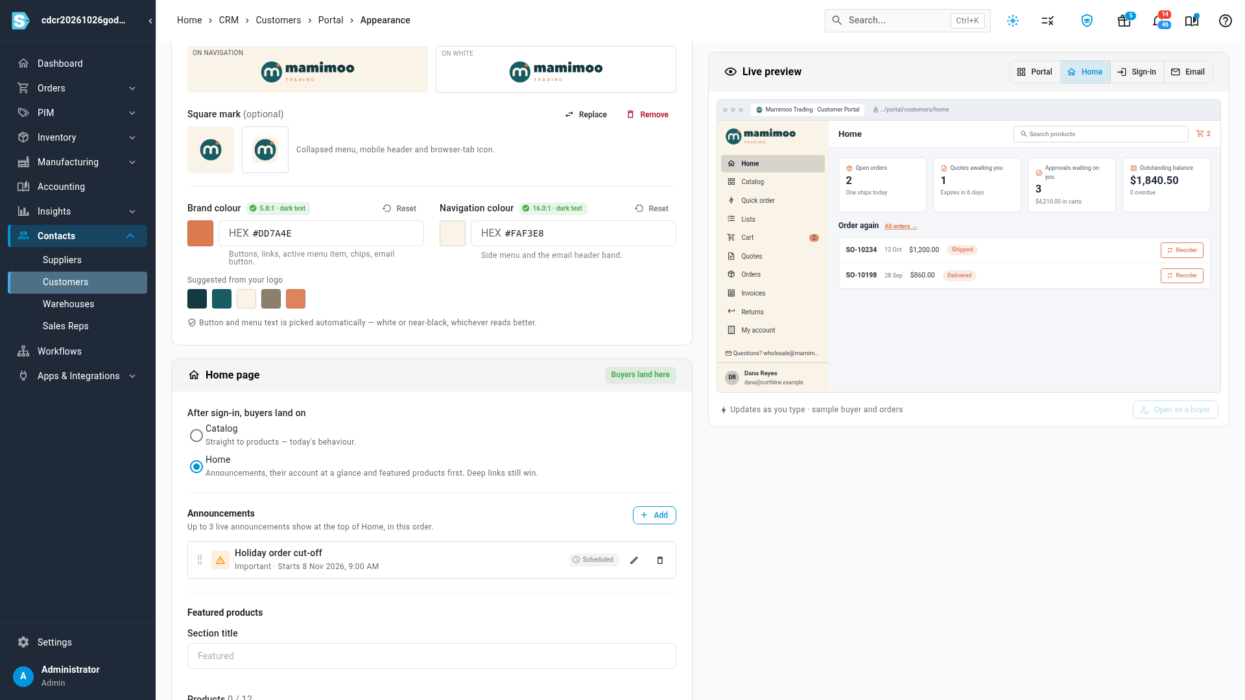The image size is (1245, 700).
Task: Delete the Holiday order cut-off announcement
Action: 660,560
